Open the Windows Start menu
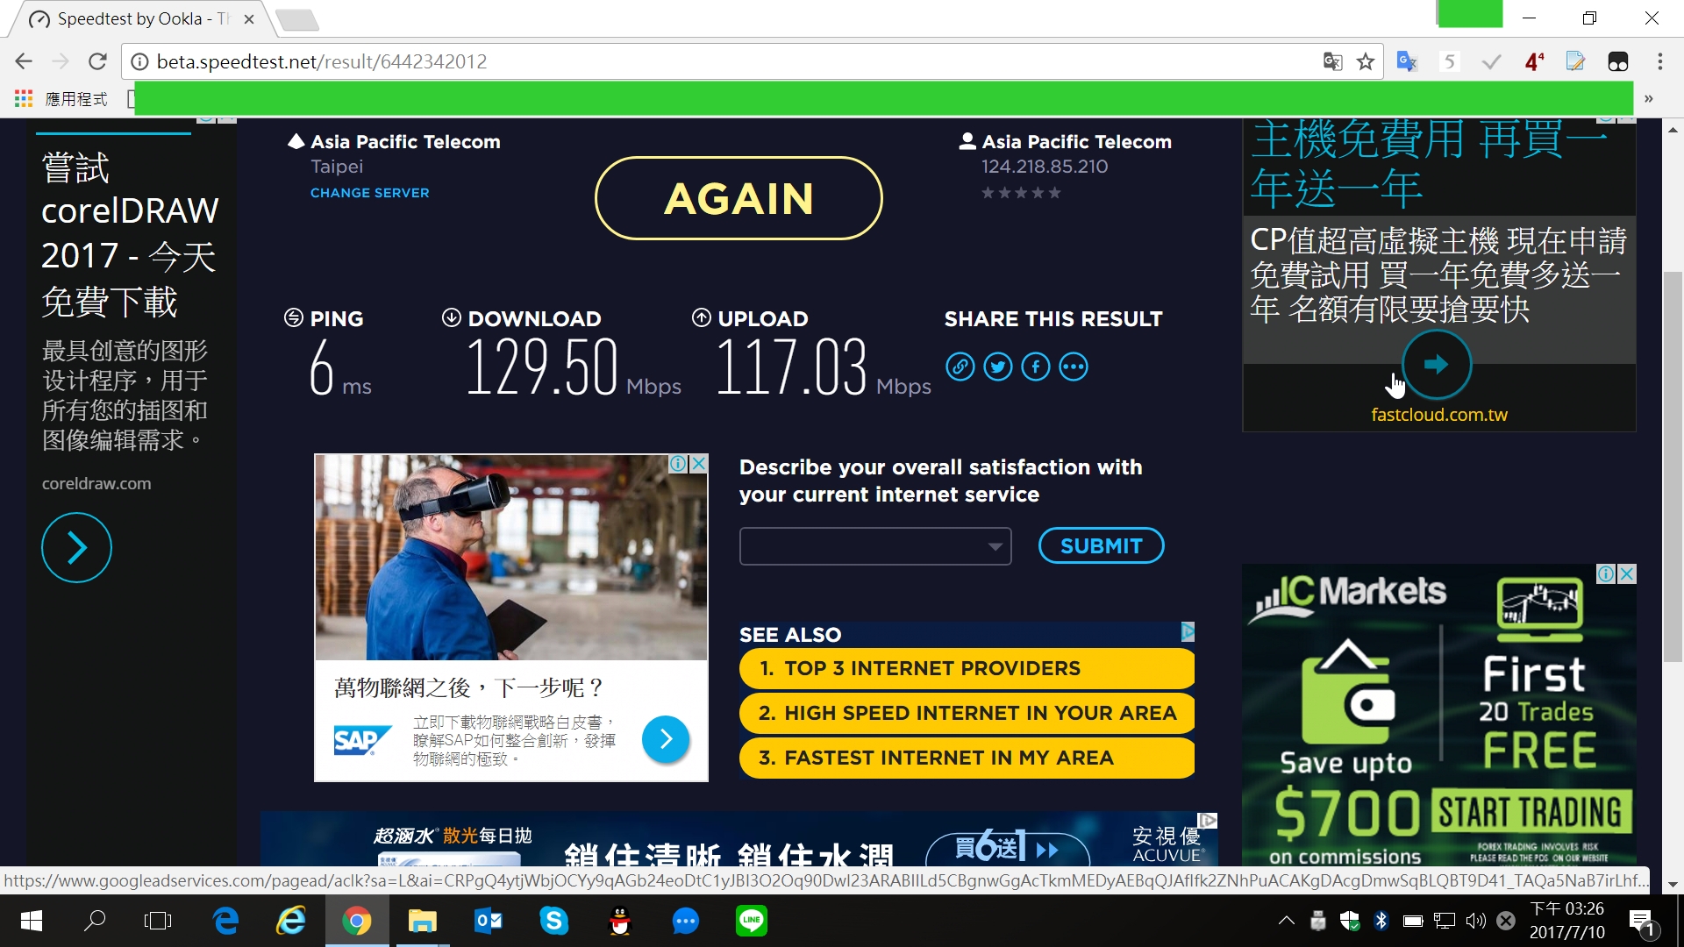This screenshot has width=1684, height=947. pos(32,921)
